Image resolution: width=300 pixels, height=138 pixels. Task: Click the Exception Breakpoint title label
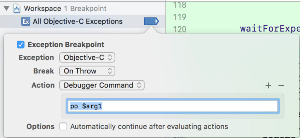click(x=66, y=45)
